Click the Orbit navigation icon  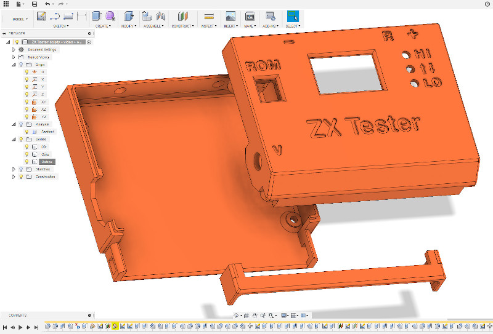(x=237, y=316)
